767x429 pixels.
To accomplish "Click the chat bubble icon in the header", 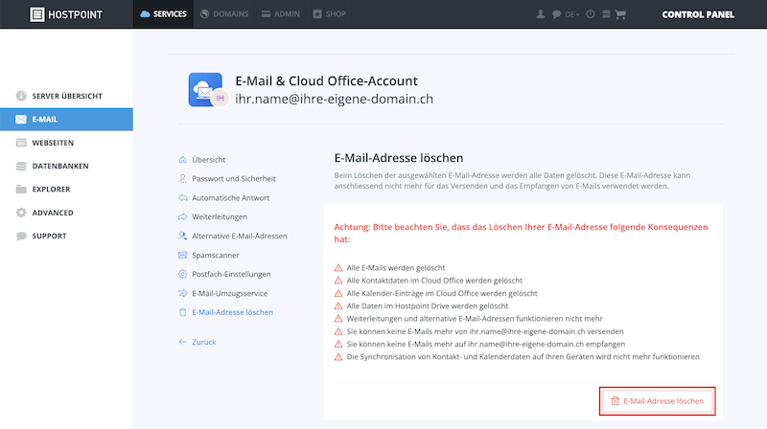I will point(556,14).
